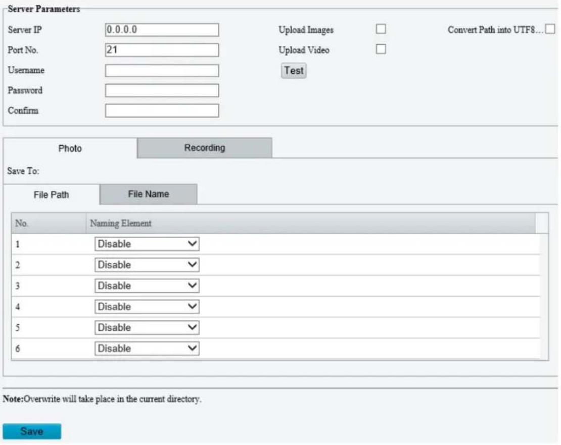
Task: Click the Server IP label
Action: [x=25, y=30]
